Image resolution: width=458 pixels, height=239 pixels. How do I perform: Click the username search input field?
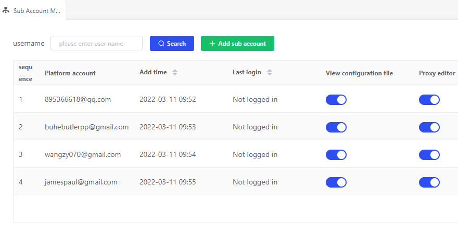pyautogui.click(x=96, y=44)
